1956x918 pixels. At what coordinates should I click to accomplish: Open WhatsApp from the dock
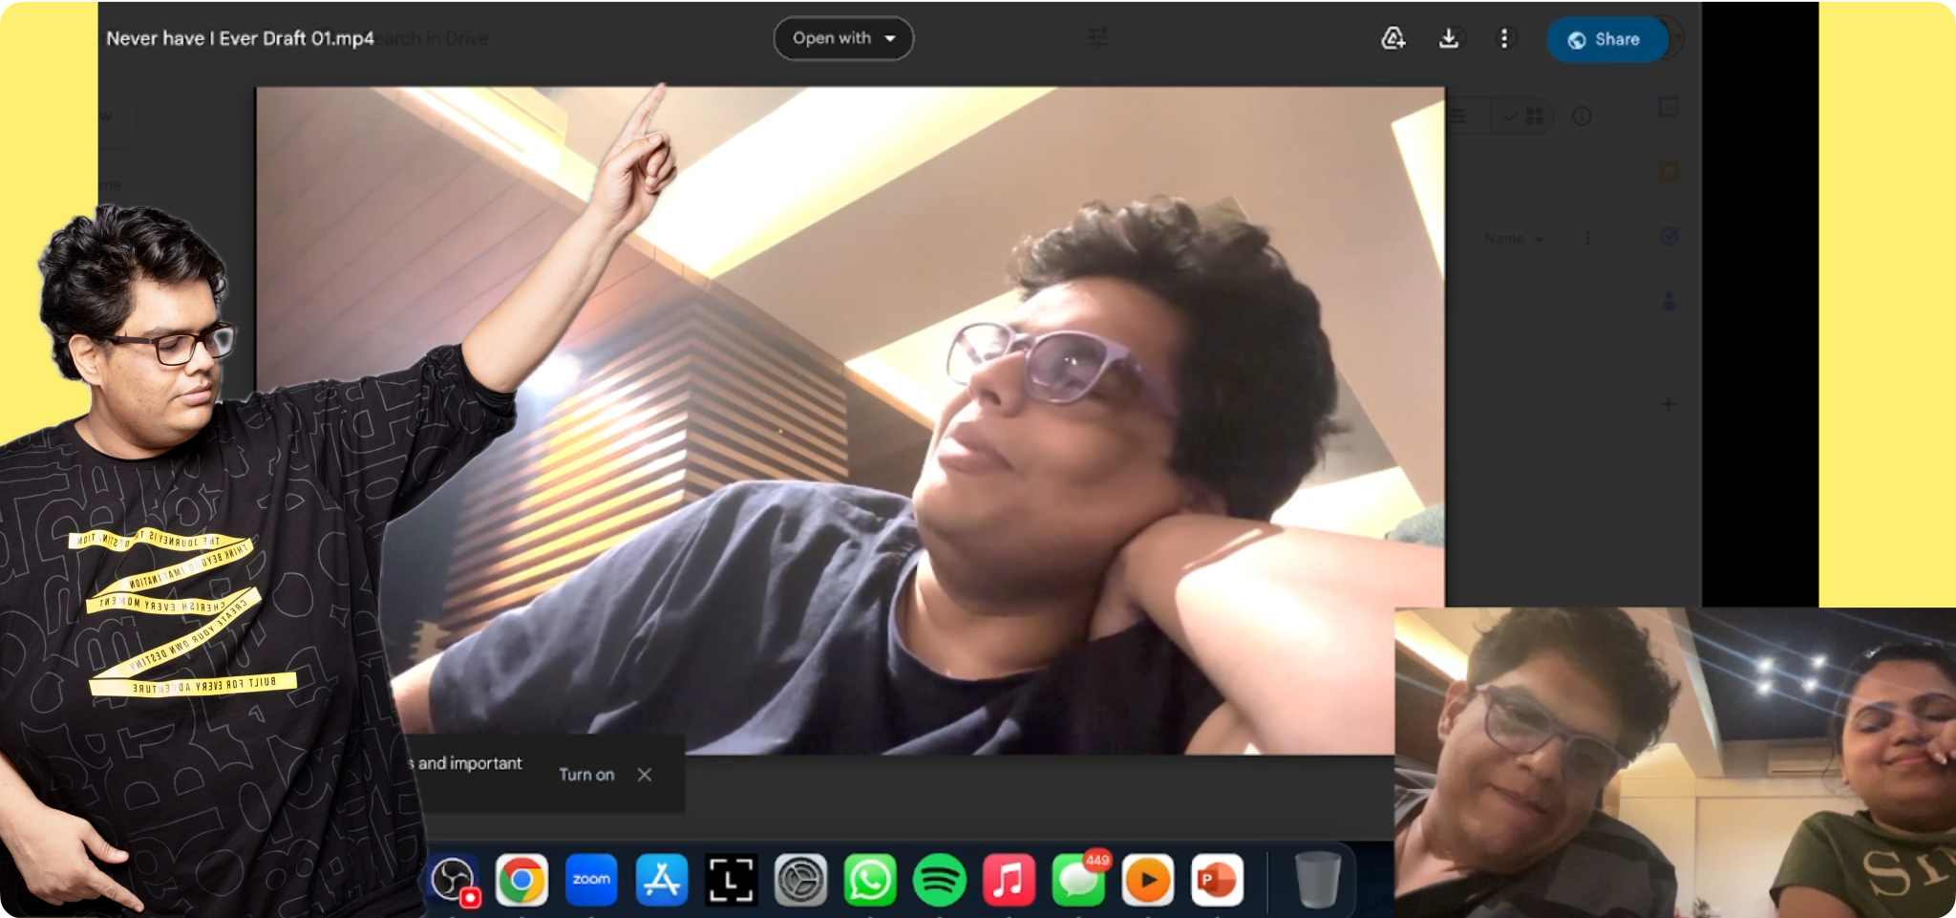click(870, 879)
